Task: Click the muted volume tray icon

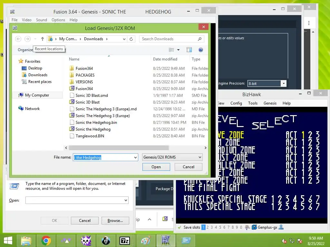Action: pyautogui.click(x=284, y=241)
